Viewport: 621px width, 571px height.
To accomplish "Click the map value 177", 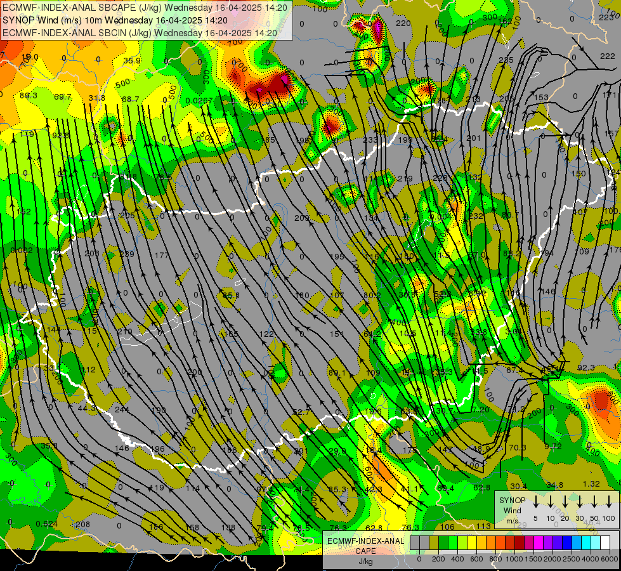I will 162,255.
